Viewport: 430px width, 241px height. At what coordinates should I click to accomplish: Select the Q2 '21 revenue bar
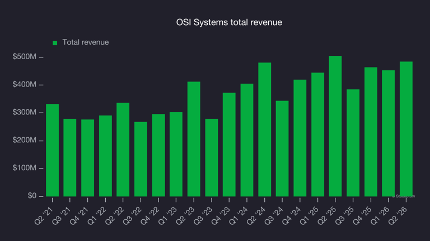click(52, 150)
